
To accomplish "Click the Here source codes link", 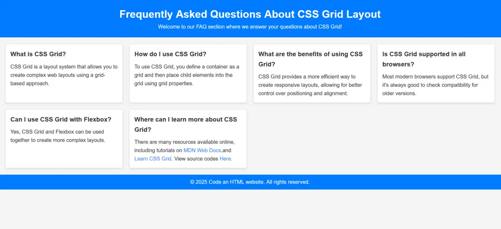I will (x=226, y=159).
